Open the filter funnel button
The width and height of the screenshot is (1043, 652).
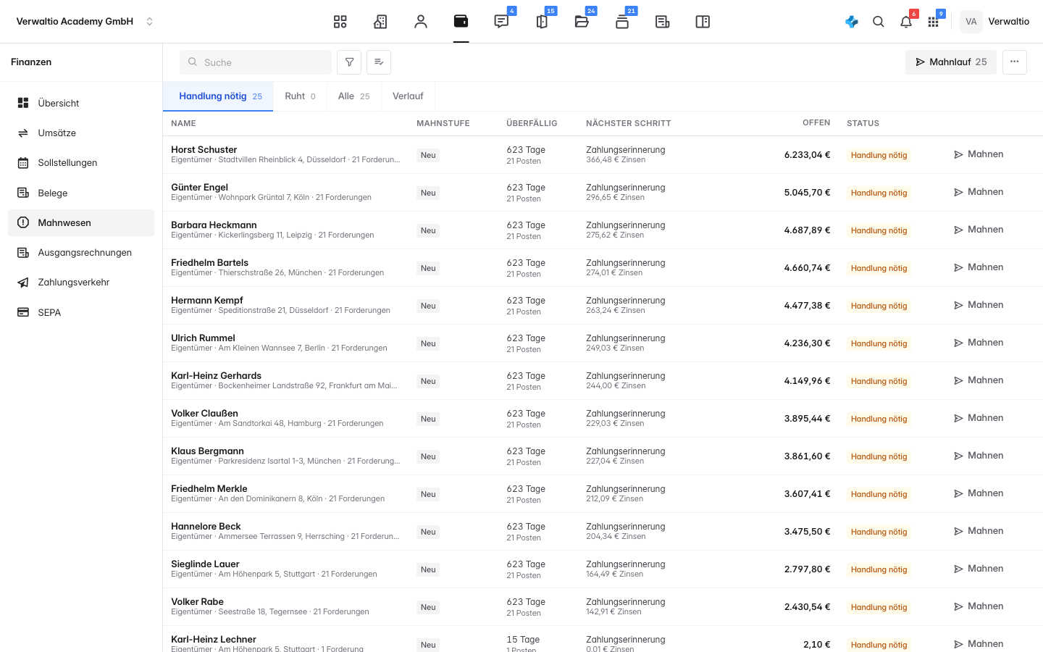(349, 62)
